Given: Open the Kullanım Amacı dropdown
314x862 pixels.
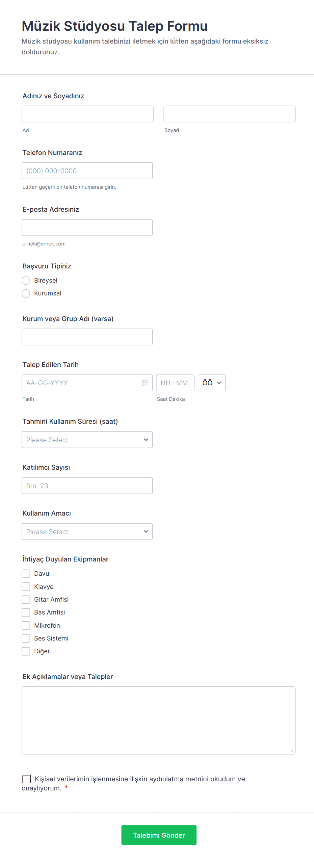Looking at the screenshot, I should pyautogui.click(x=87, y=531).
